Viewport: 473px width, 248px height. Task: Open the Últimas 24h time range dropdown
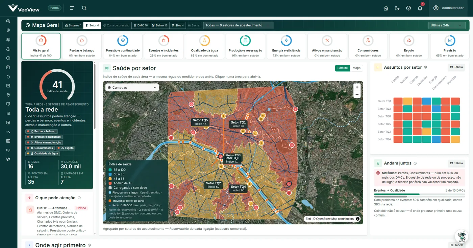447,25
